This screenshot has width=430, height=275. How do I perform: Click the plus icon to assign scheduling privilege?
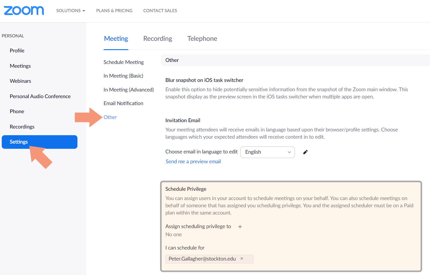[240, 227]
